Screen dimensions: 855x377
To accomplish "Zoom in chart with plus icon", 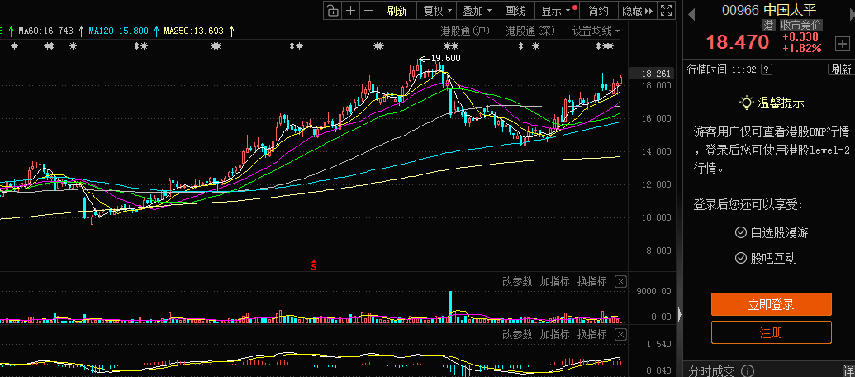I will pos(350,11).
